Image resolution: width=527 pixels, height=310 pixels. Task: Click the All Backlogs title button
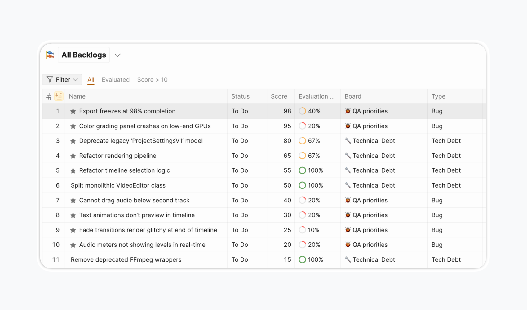coord(84,55)
